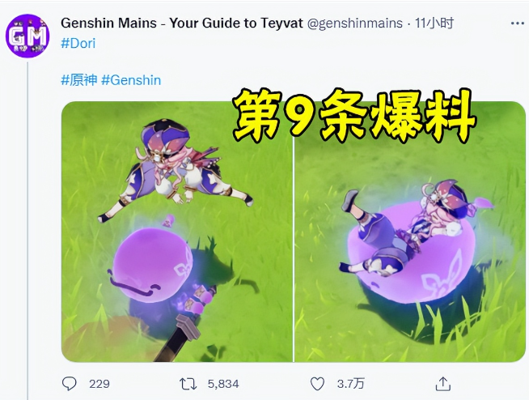529x400 pixels.
Task: Open the #Genshin hashtag
Action: [x=131, y=80]
